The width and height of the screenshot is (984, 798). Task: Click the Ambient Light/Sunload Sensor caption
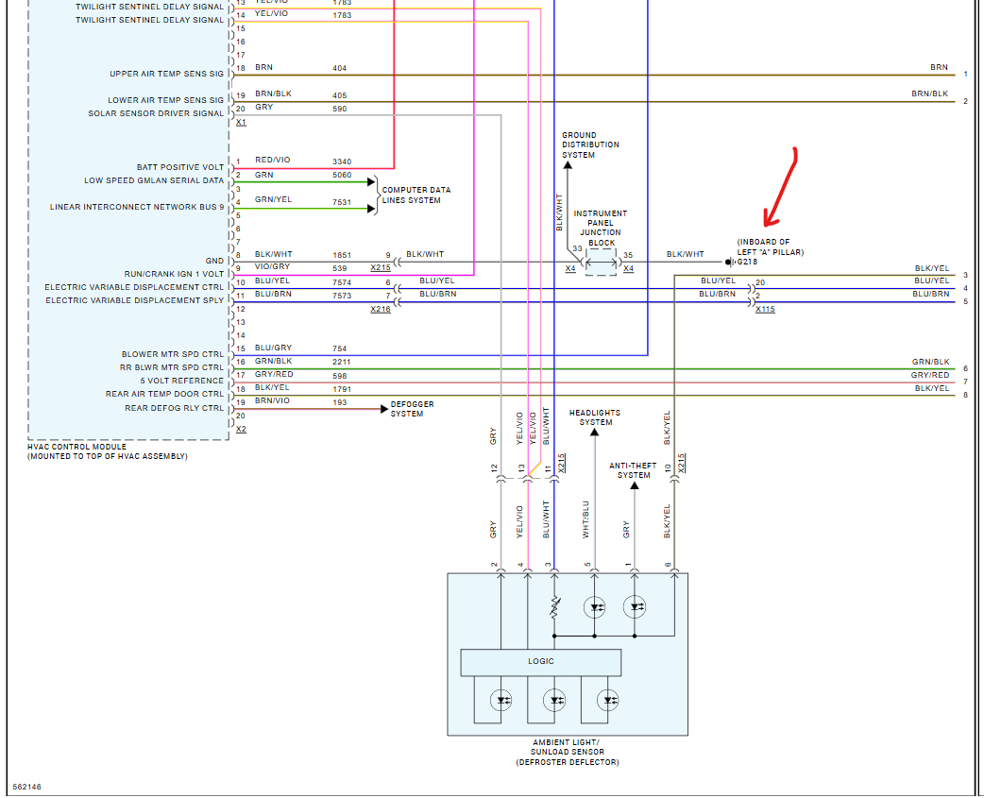point(568,753)
